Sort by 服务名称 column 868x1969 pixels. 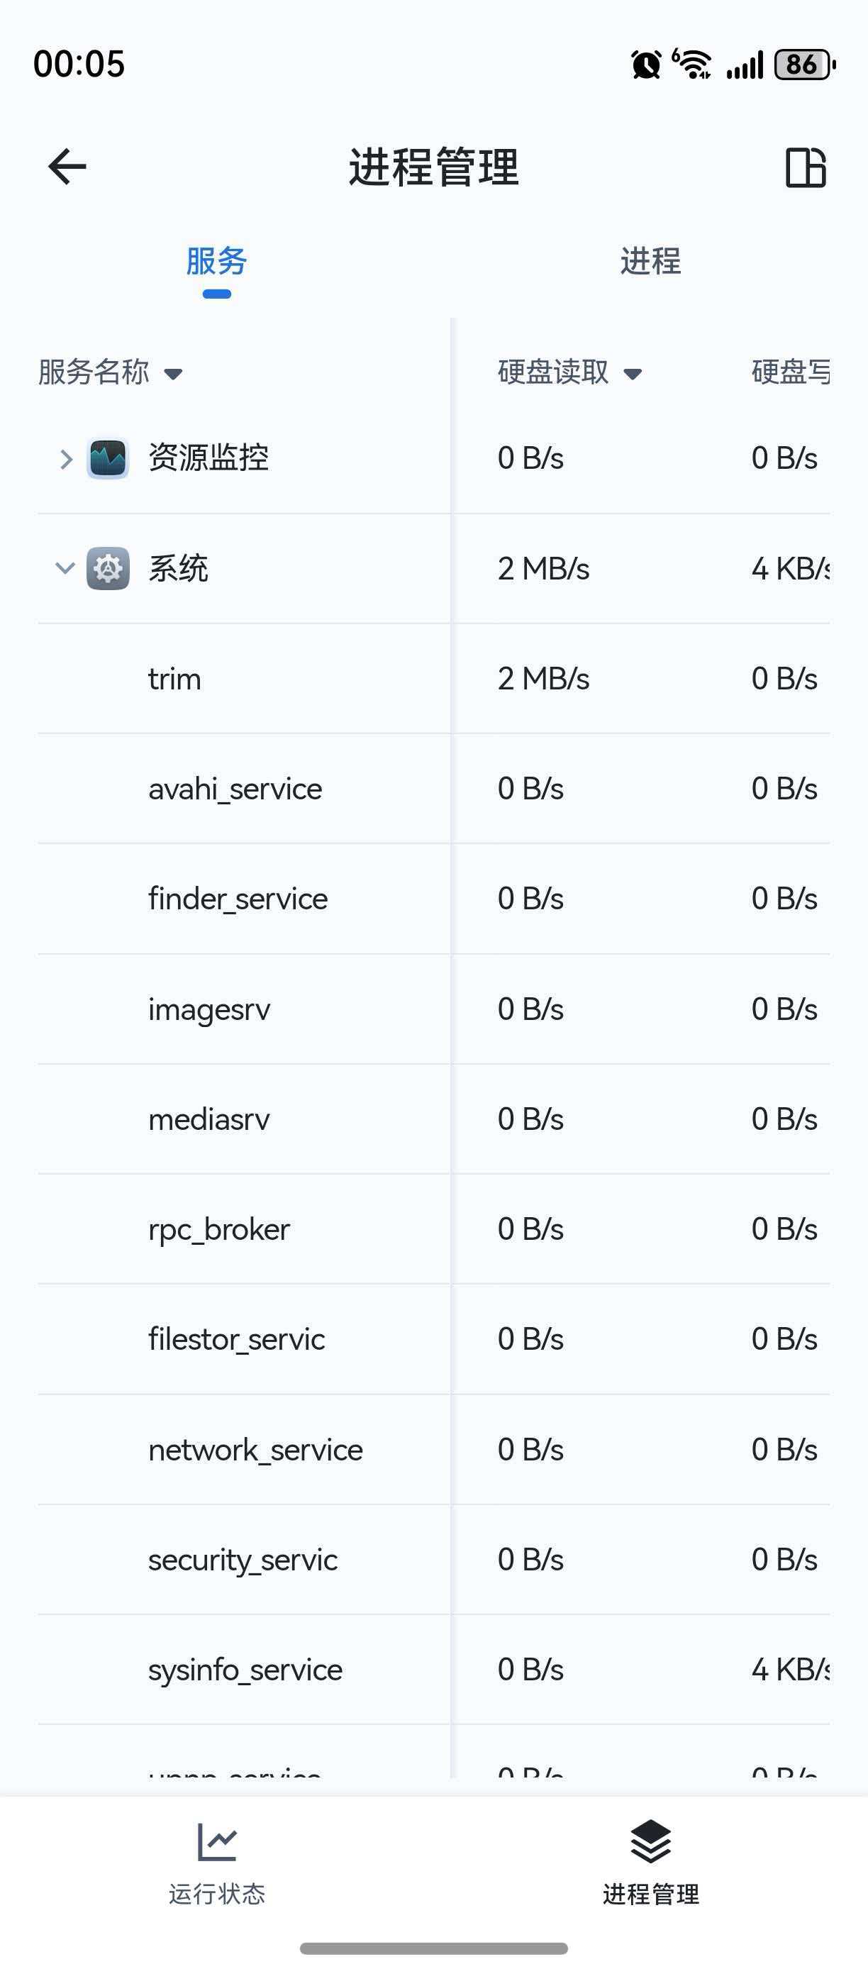point(111,372)
